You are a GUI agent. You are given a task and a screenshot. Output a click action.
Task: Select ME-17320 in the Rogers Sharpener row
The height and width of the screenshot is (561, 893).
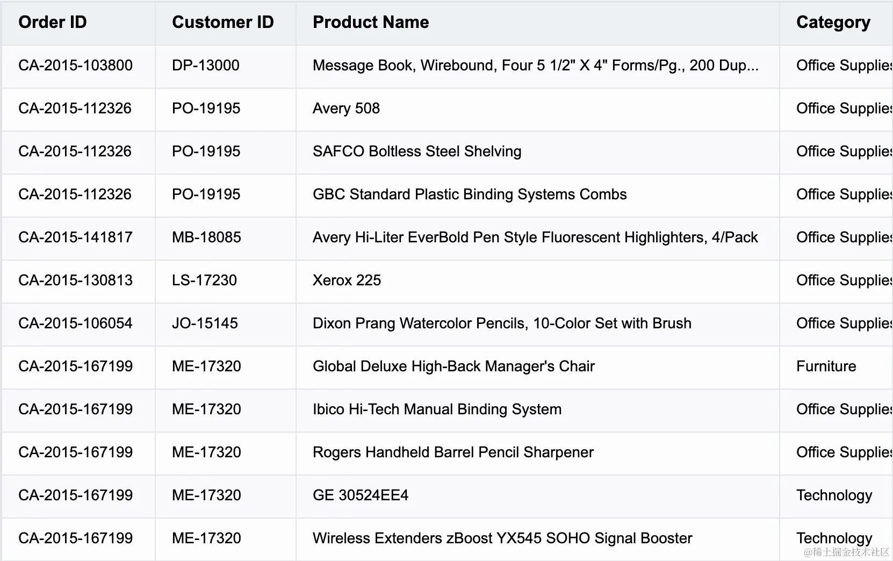pos(226,454)
